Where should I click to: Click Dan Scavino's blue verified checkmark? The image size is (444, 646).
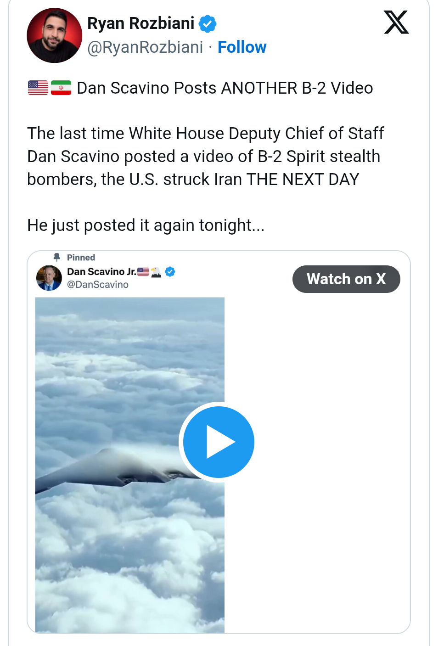170,272
